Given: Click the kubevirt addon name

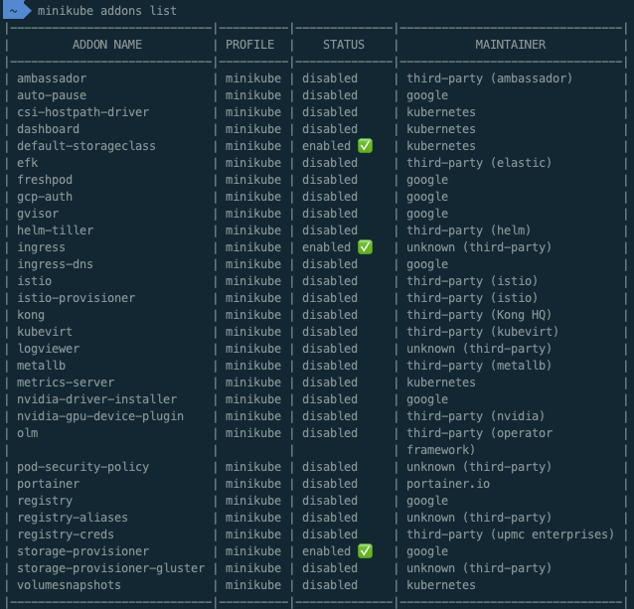Looking at the screenshot, I should (x=45, y=332).
